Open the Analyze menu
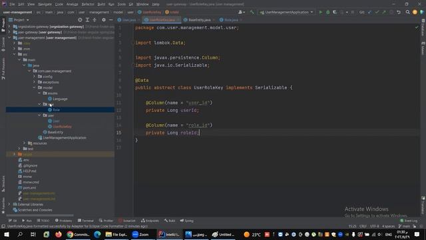 point(72,4)
